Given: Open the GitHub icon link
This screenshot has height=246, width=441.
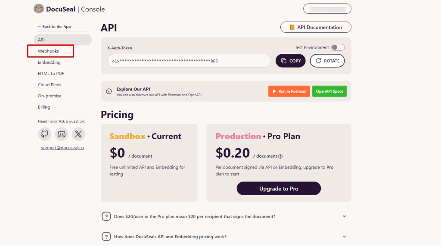Looking at the screenshot, I should coord(45,134).
